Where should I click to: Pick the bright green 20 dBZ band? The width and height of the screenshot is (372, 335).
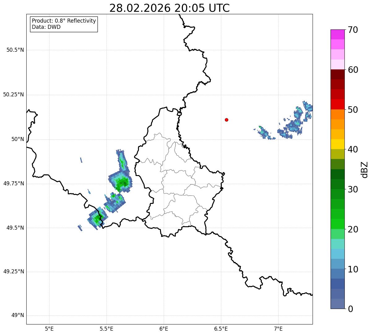click(x=338, y=224)
